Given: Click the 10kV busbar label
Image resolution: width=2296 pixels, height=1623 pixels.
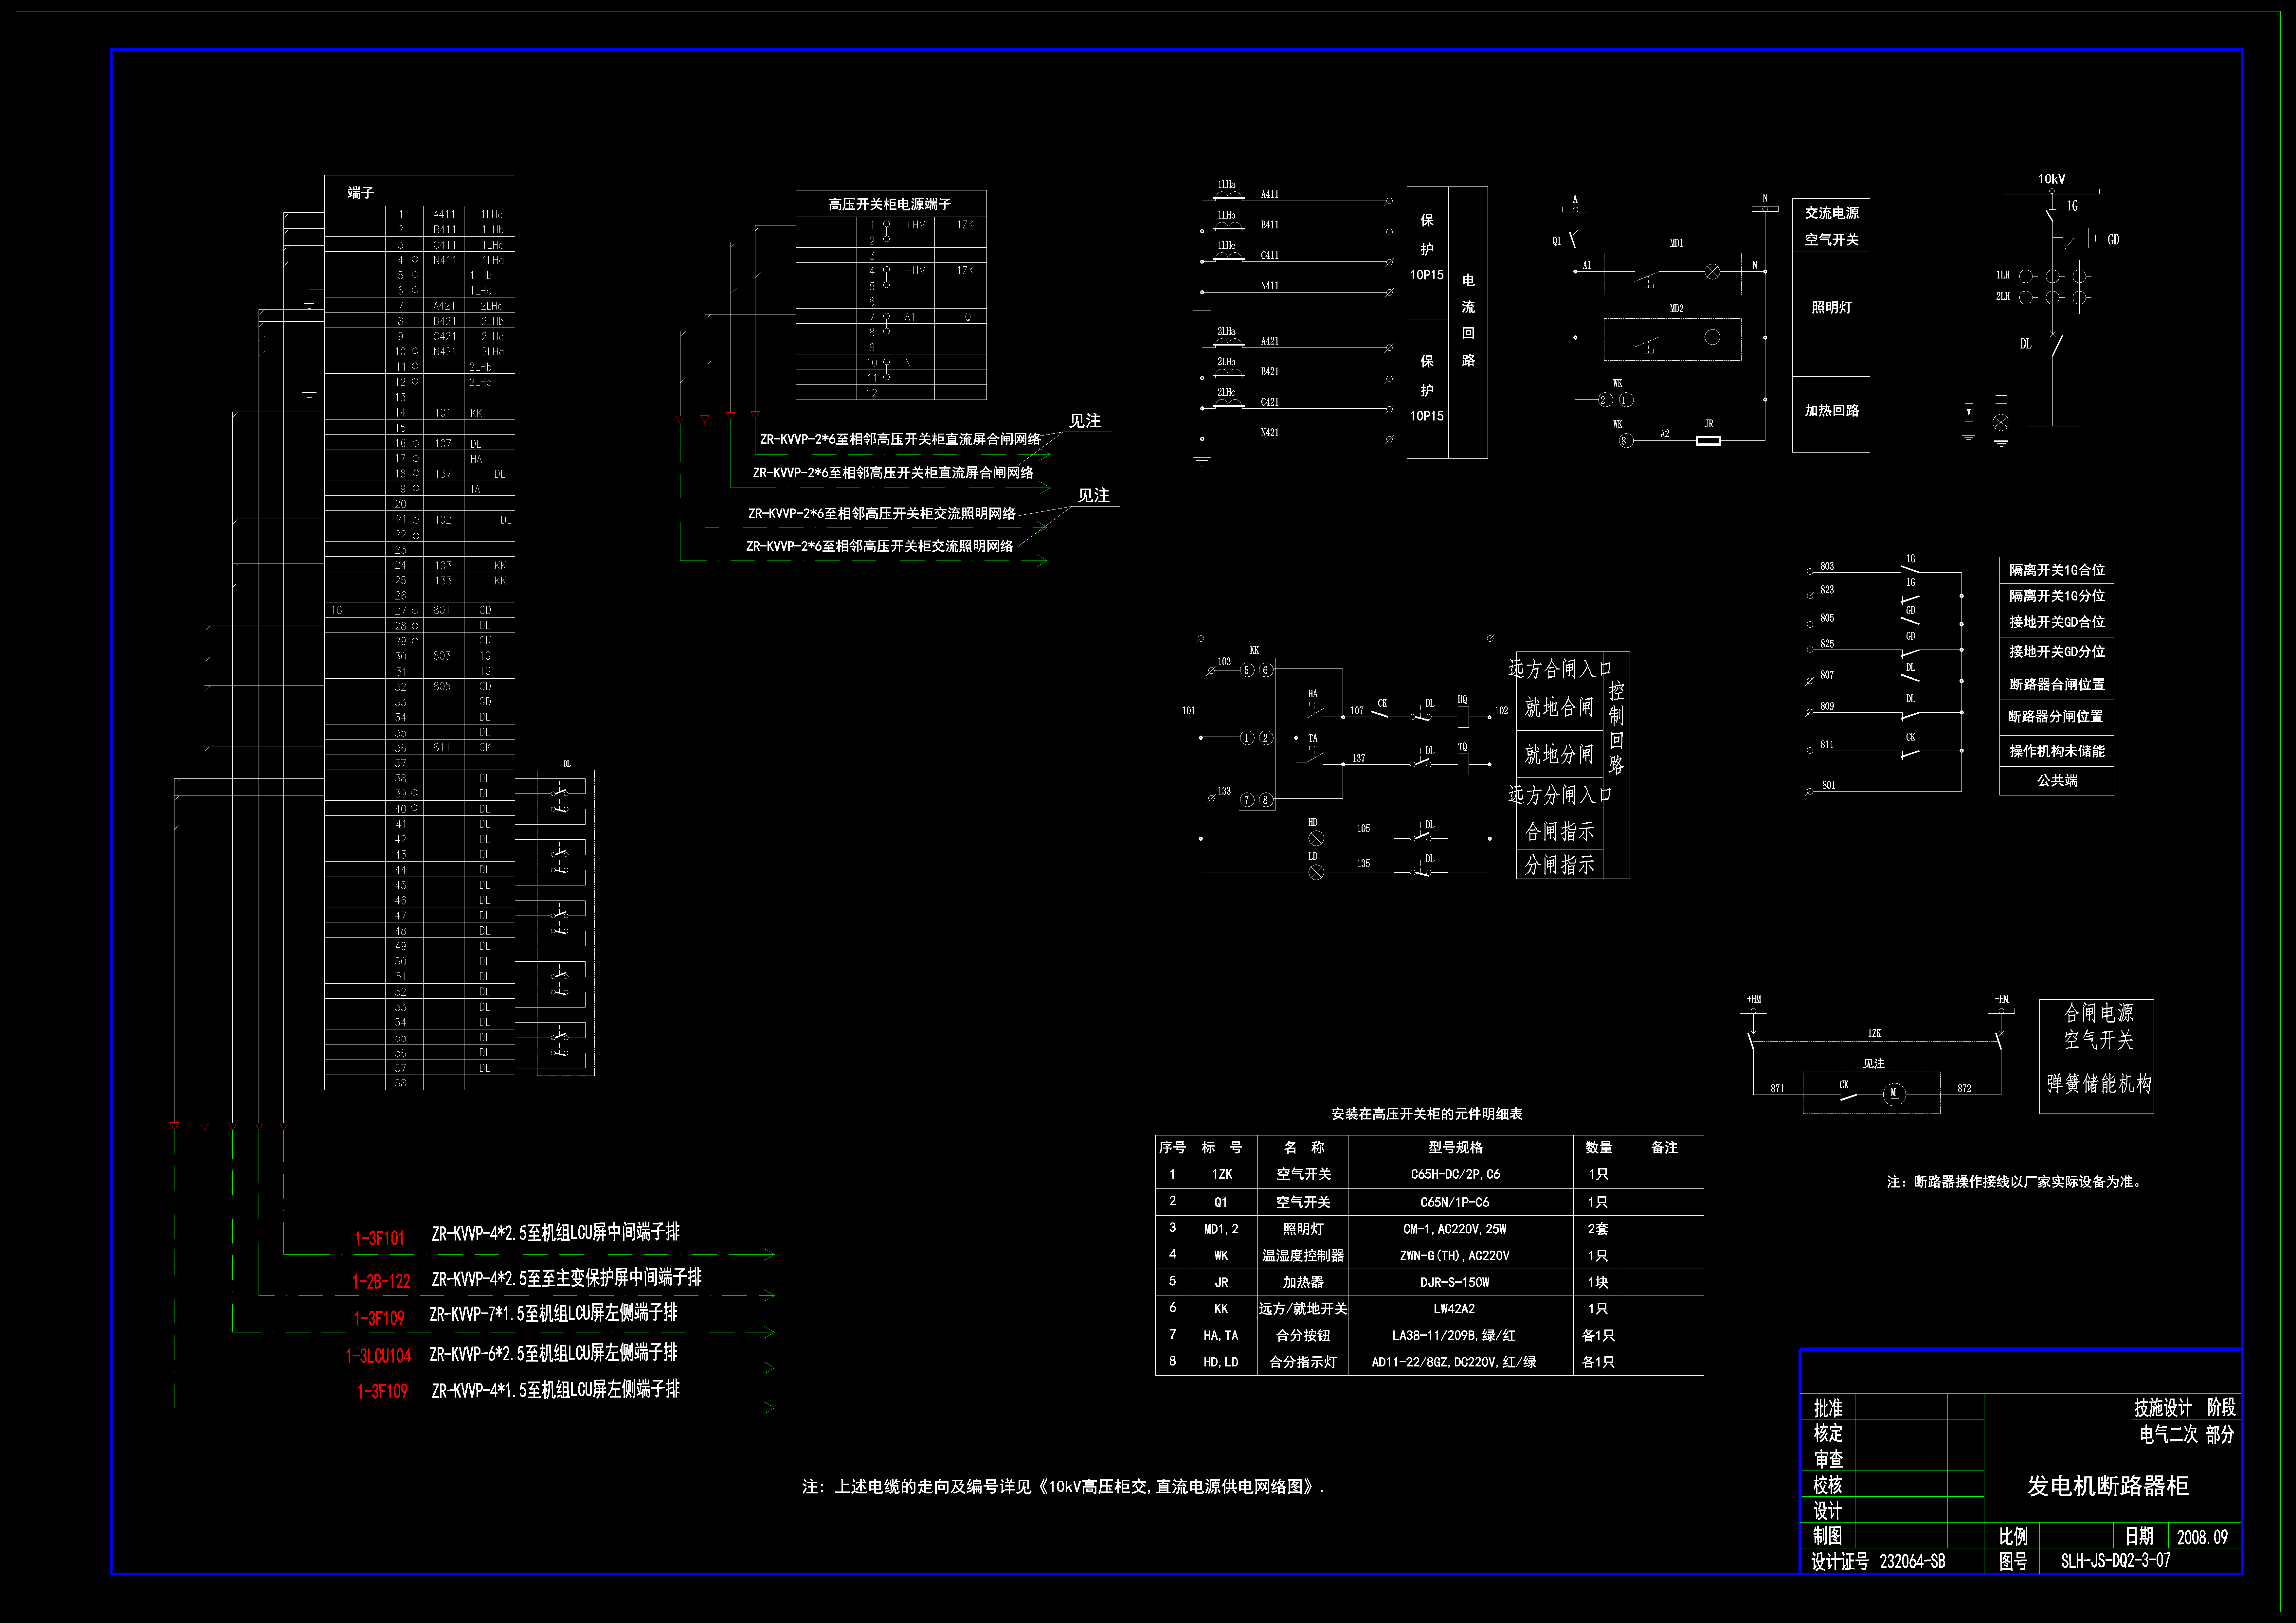Looking at the screenshot, I should click(x=2051, y=179).
